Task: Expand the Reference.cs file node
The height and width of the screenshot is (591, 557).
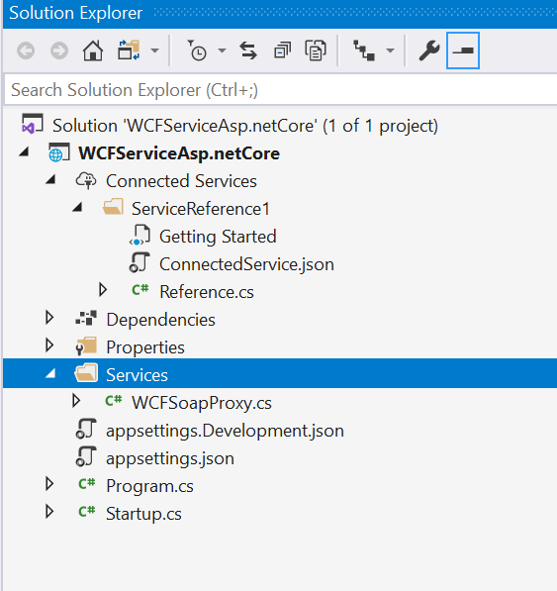Action: click(103, 290)
